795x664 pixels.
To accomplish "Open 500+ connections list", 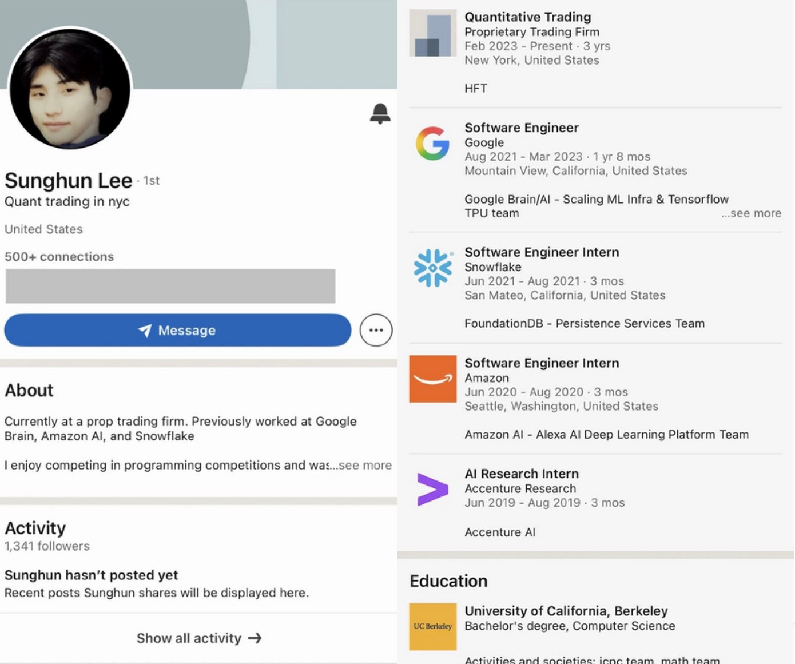I will click(59, 257).
